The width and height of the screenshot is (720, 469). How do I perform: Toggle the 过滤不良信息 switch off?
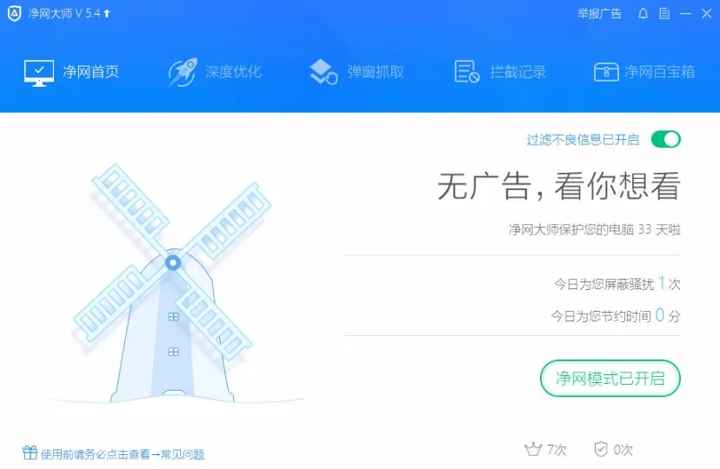(x=665, y=139)
